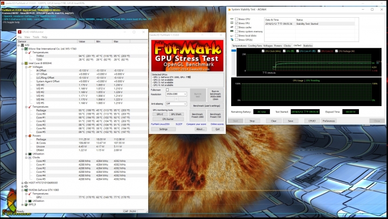Start the Benchmark Preset:1080 button
Screen dimensions: 388x219
(197, 115)
